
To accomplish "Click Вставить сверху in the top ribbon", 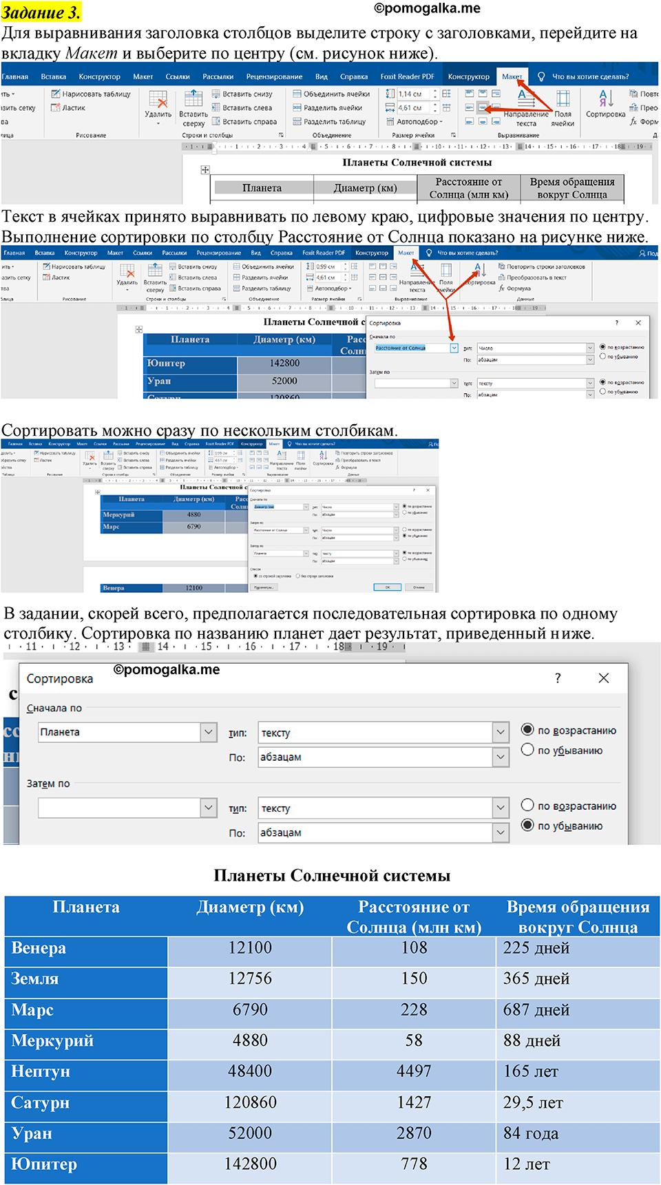I will point(193,109).
